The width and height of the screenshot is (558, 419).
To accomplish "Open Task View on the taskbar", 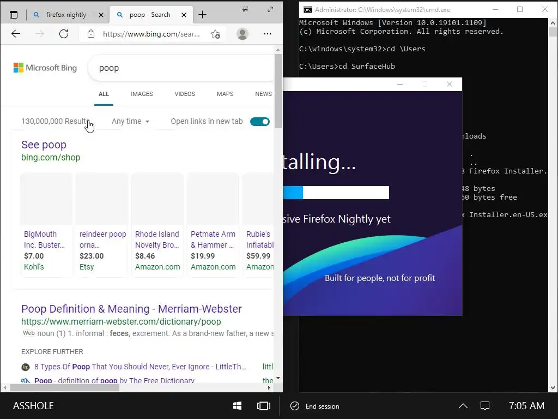I will coord(264,406).
